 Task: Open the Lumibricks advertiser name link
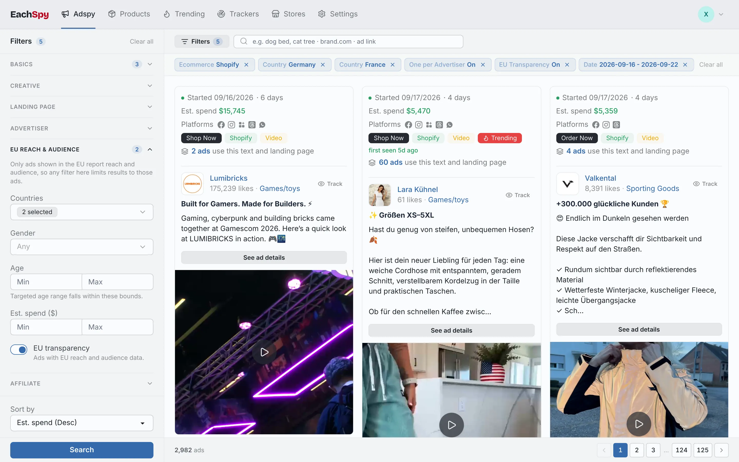tap(228, 178)
